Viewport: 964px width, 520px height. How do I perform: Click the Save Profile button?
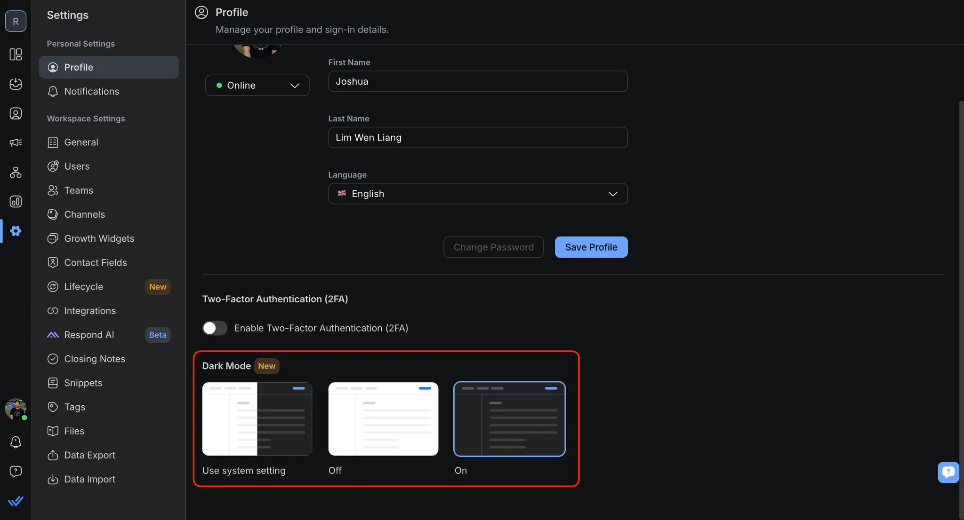[x=591, y=247]
